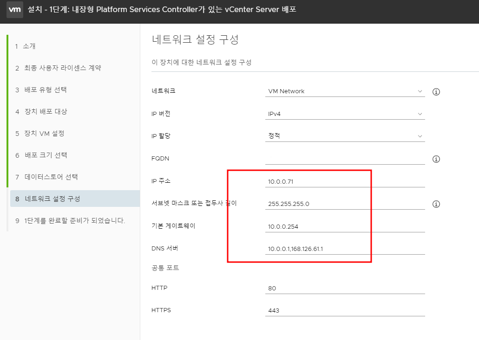Click the 이 장치에 대한 네트워크 설정 구성 subtitle

point(201,62)
